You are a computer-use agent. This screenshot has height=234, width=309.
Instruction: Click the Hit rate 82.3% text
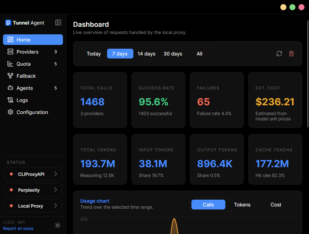[270, 175]
